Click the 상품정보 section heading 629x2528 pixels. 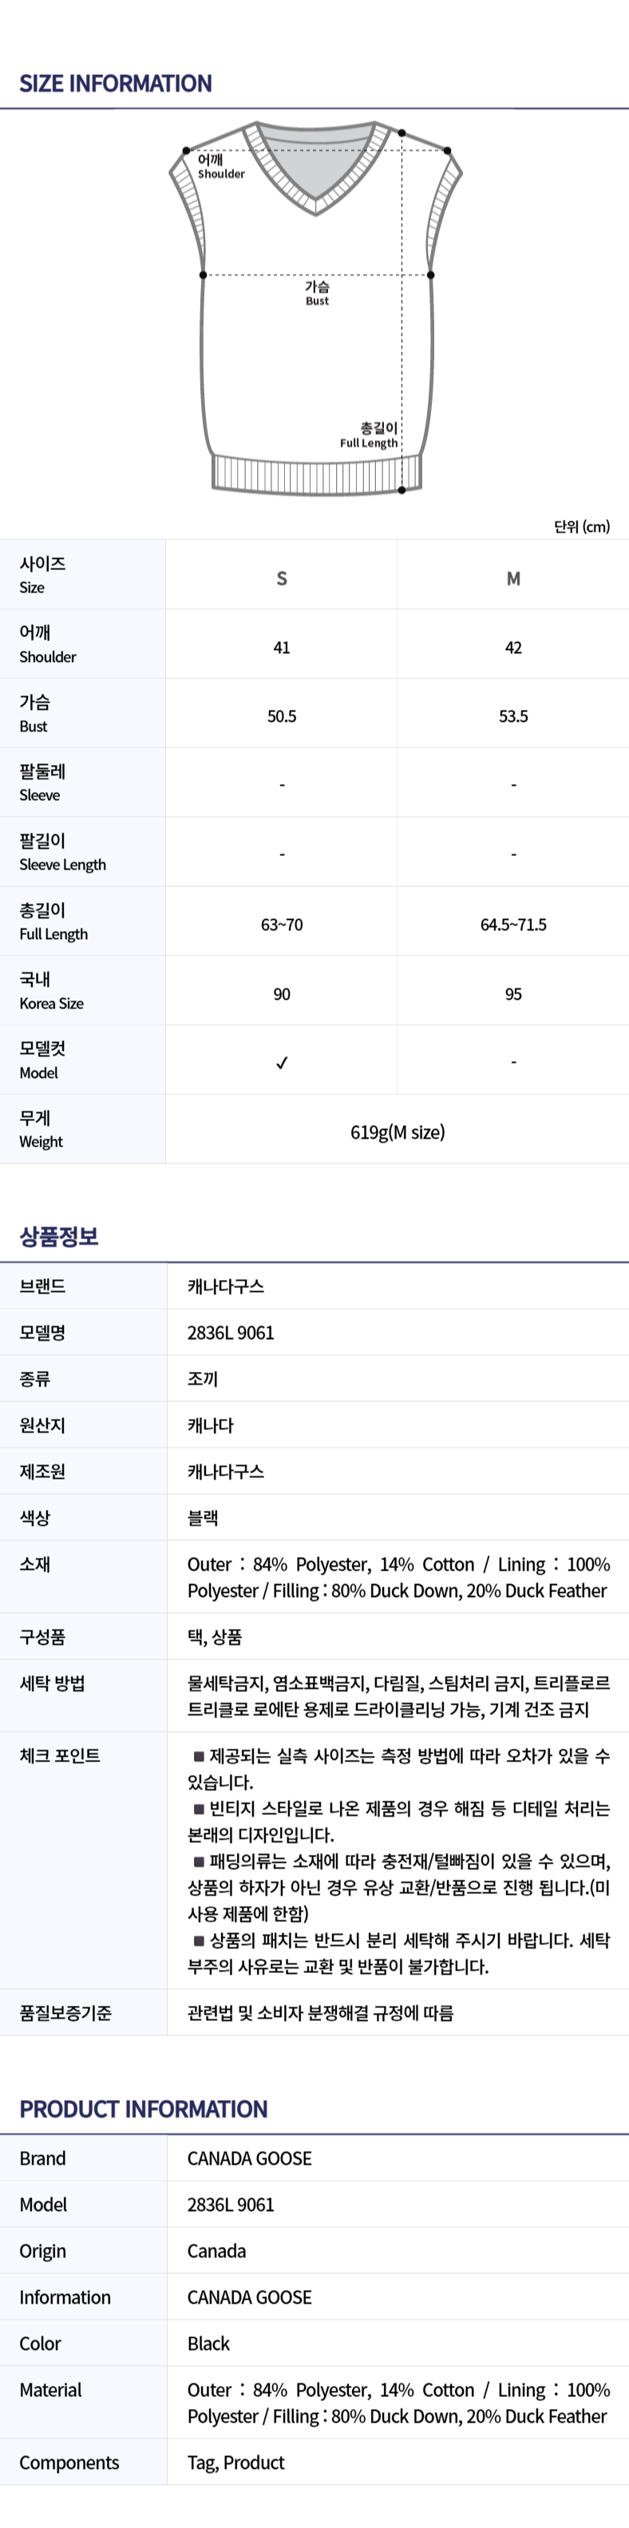click(x=59, y=1237)
